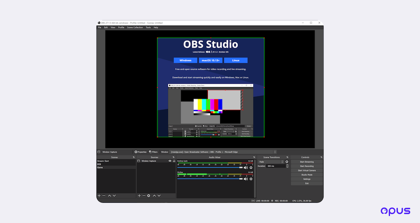This screenshot has height=223, width=420.
Task: Open the Edit menu
Action: (106, 27)
